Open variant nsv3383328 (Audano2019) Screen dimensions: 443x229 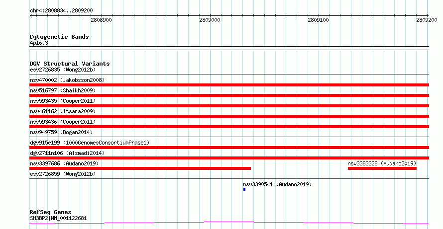click(382, 163)
